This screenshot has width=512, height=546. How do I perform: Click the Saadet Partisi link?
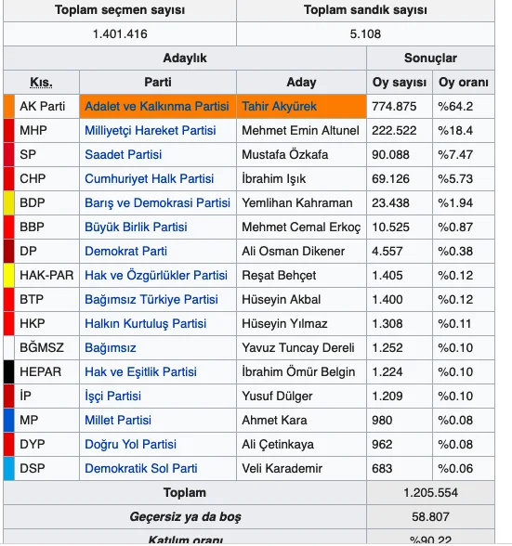[x=124, y=154]
